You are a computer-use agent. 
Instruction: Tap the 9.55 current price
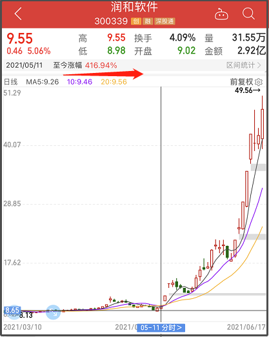(19, 39)
